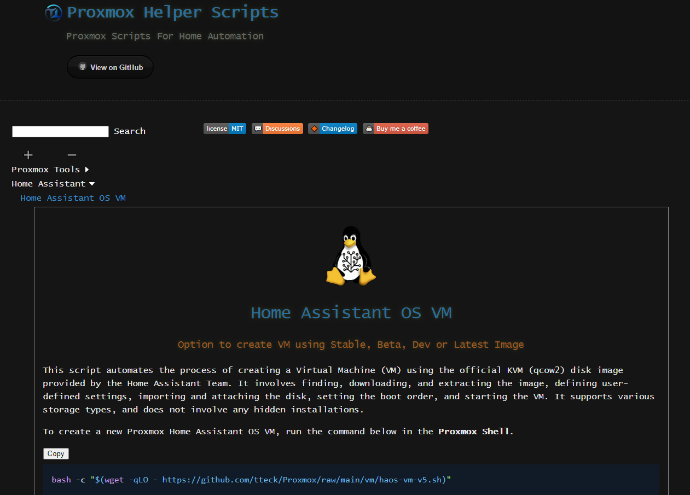Open the Changelog badge link
The image size is (690, 495).
[x=333, y=129]
